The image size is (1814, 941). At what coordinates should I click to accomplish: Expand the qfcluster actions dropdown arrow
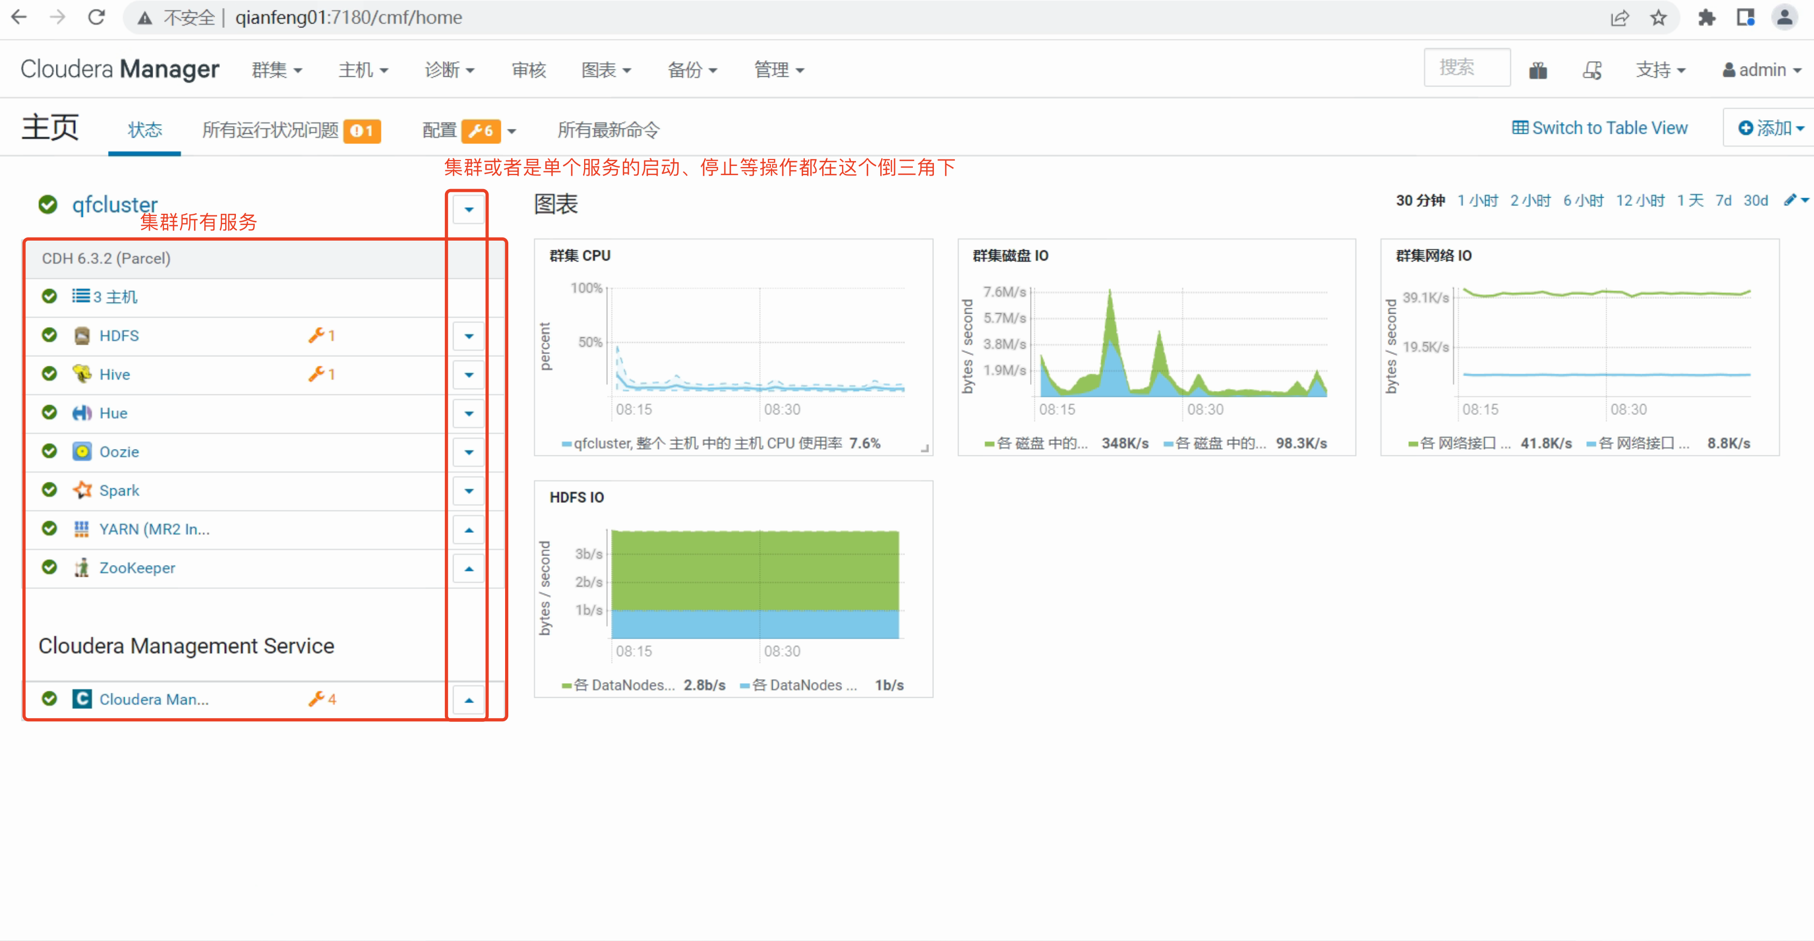(469, 209)
